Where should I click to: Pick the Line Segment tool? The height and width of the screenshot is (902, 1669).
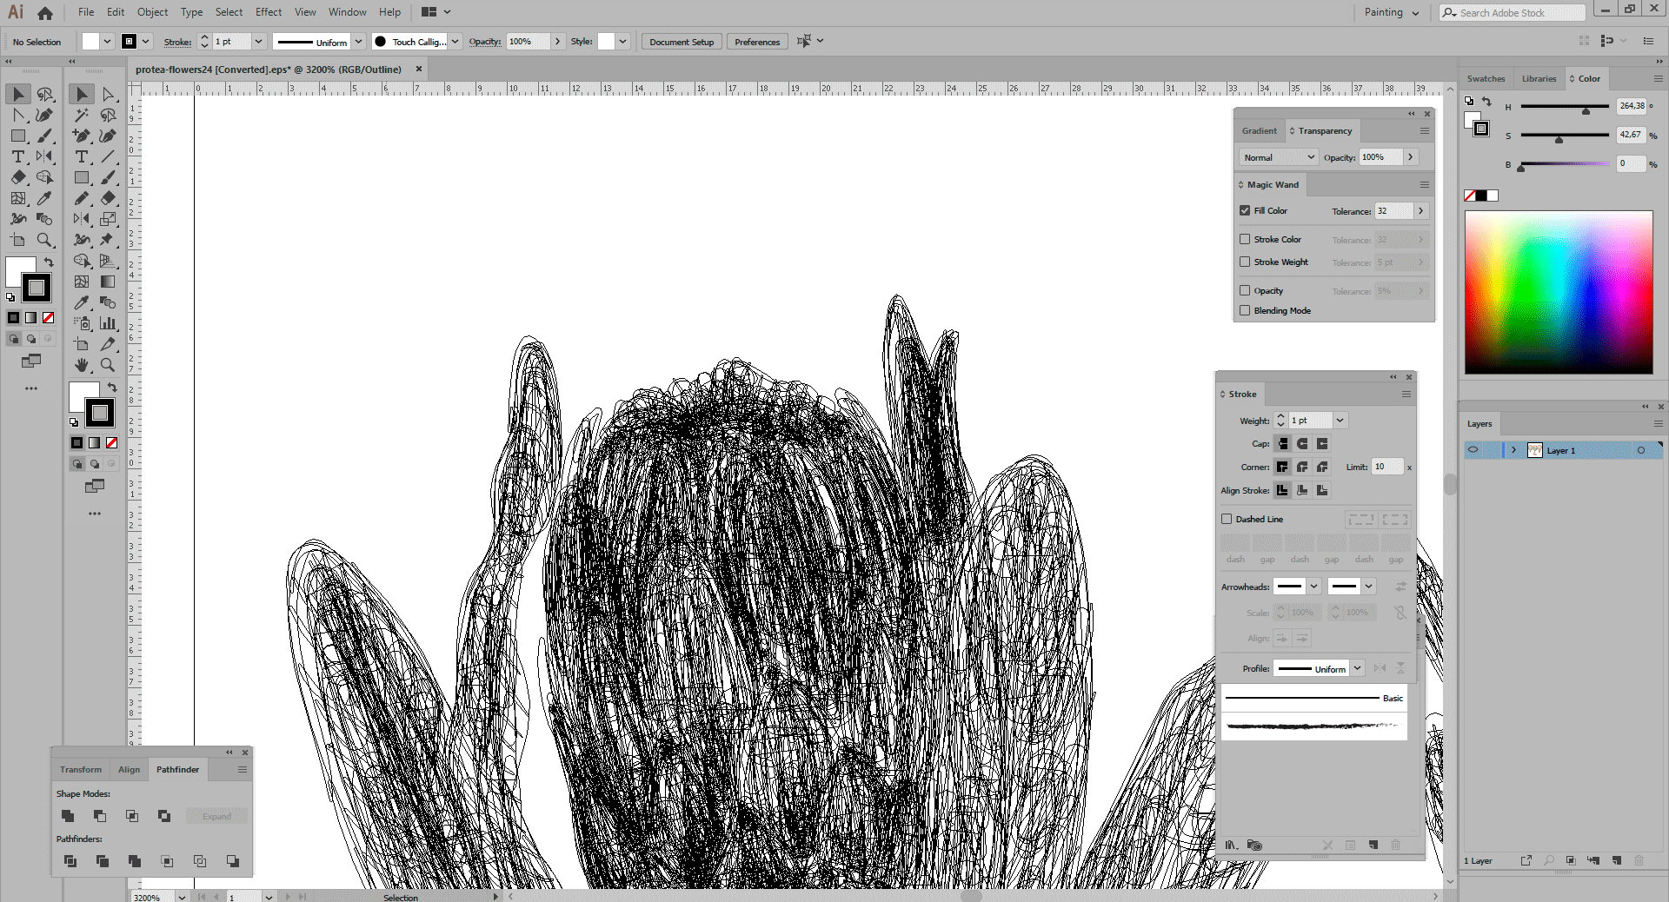coord(109,156)
